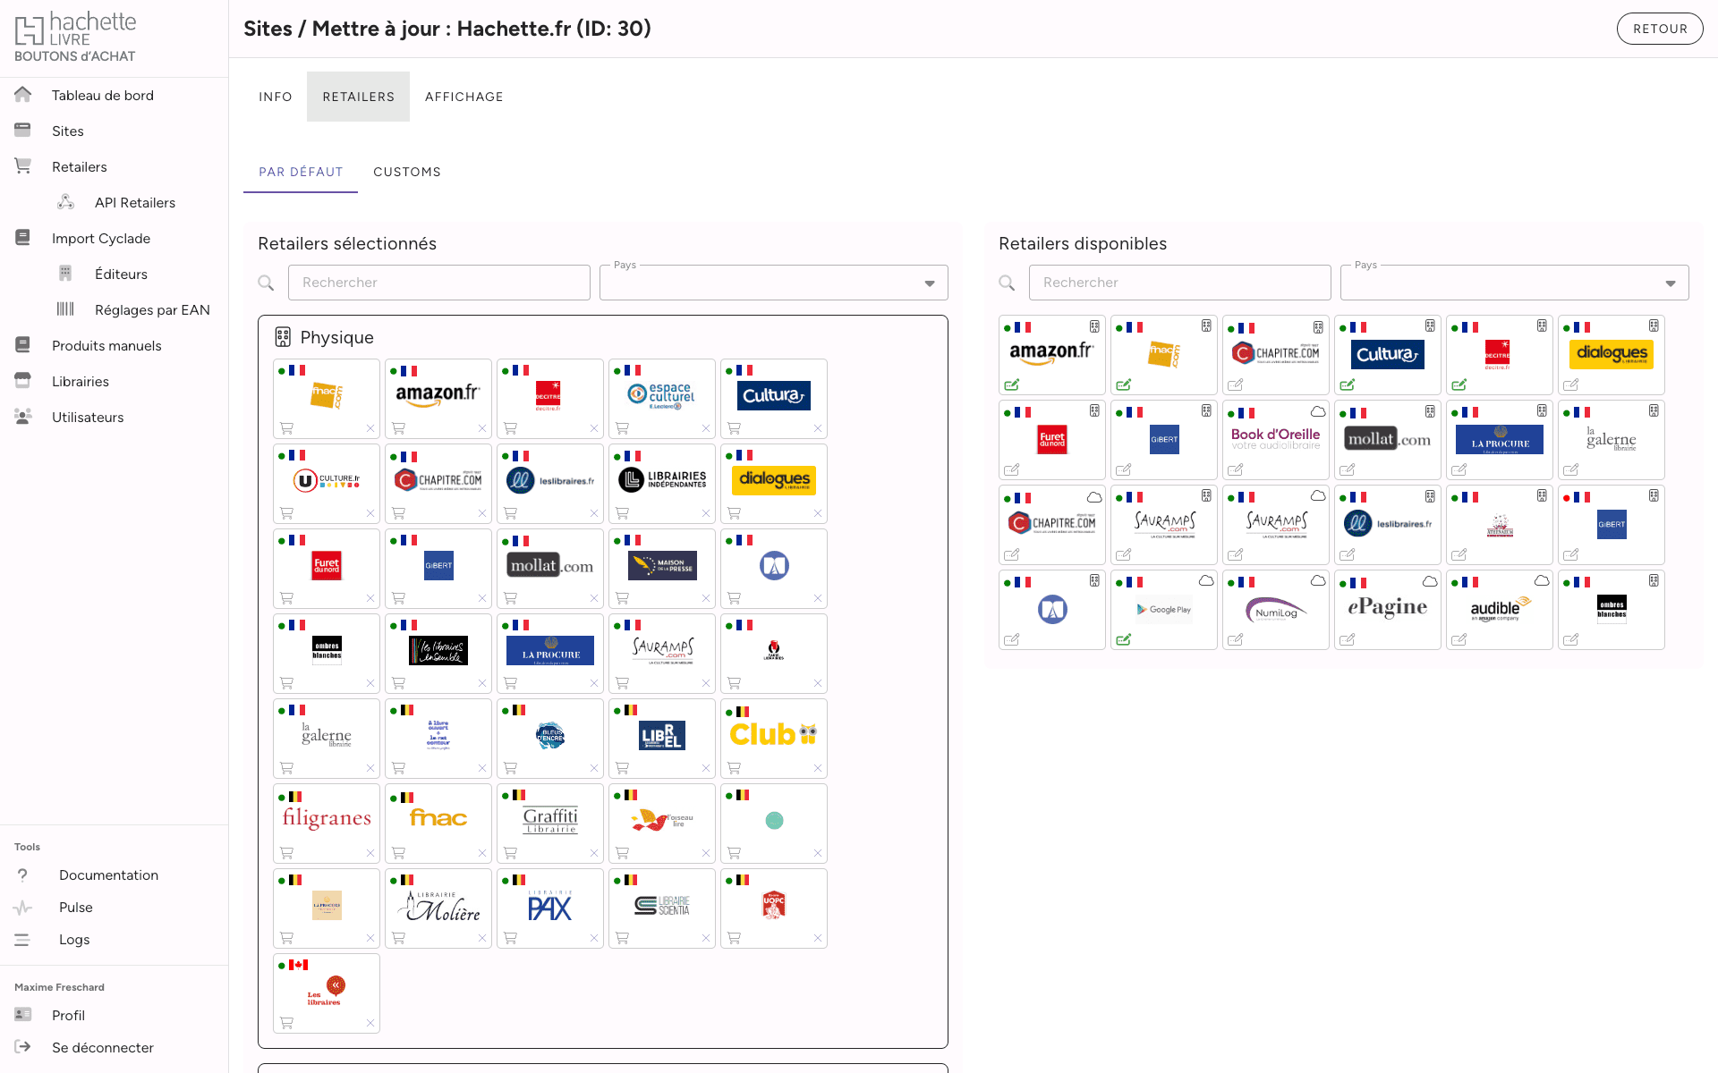Click the Produits manuels icon
Image resolution: width=1718 pixels, height=1073 pixels.
click(23, 345)
